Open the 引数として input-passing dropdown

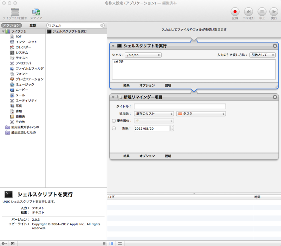[x=262, y=55]
